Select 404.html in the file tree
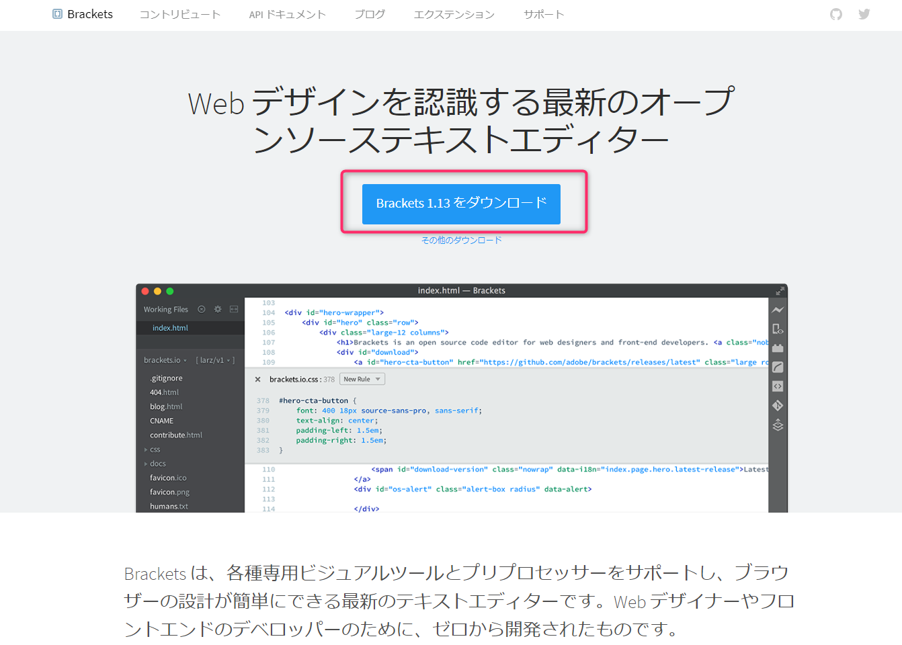The width and height of the screenshot is (902, 645). (164, 392)
